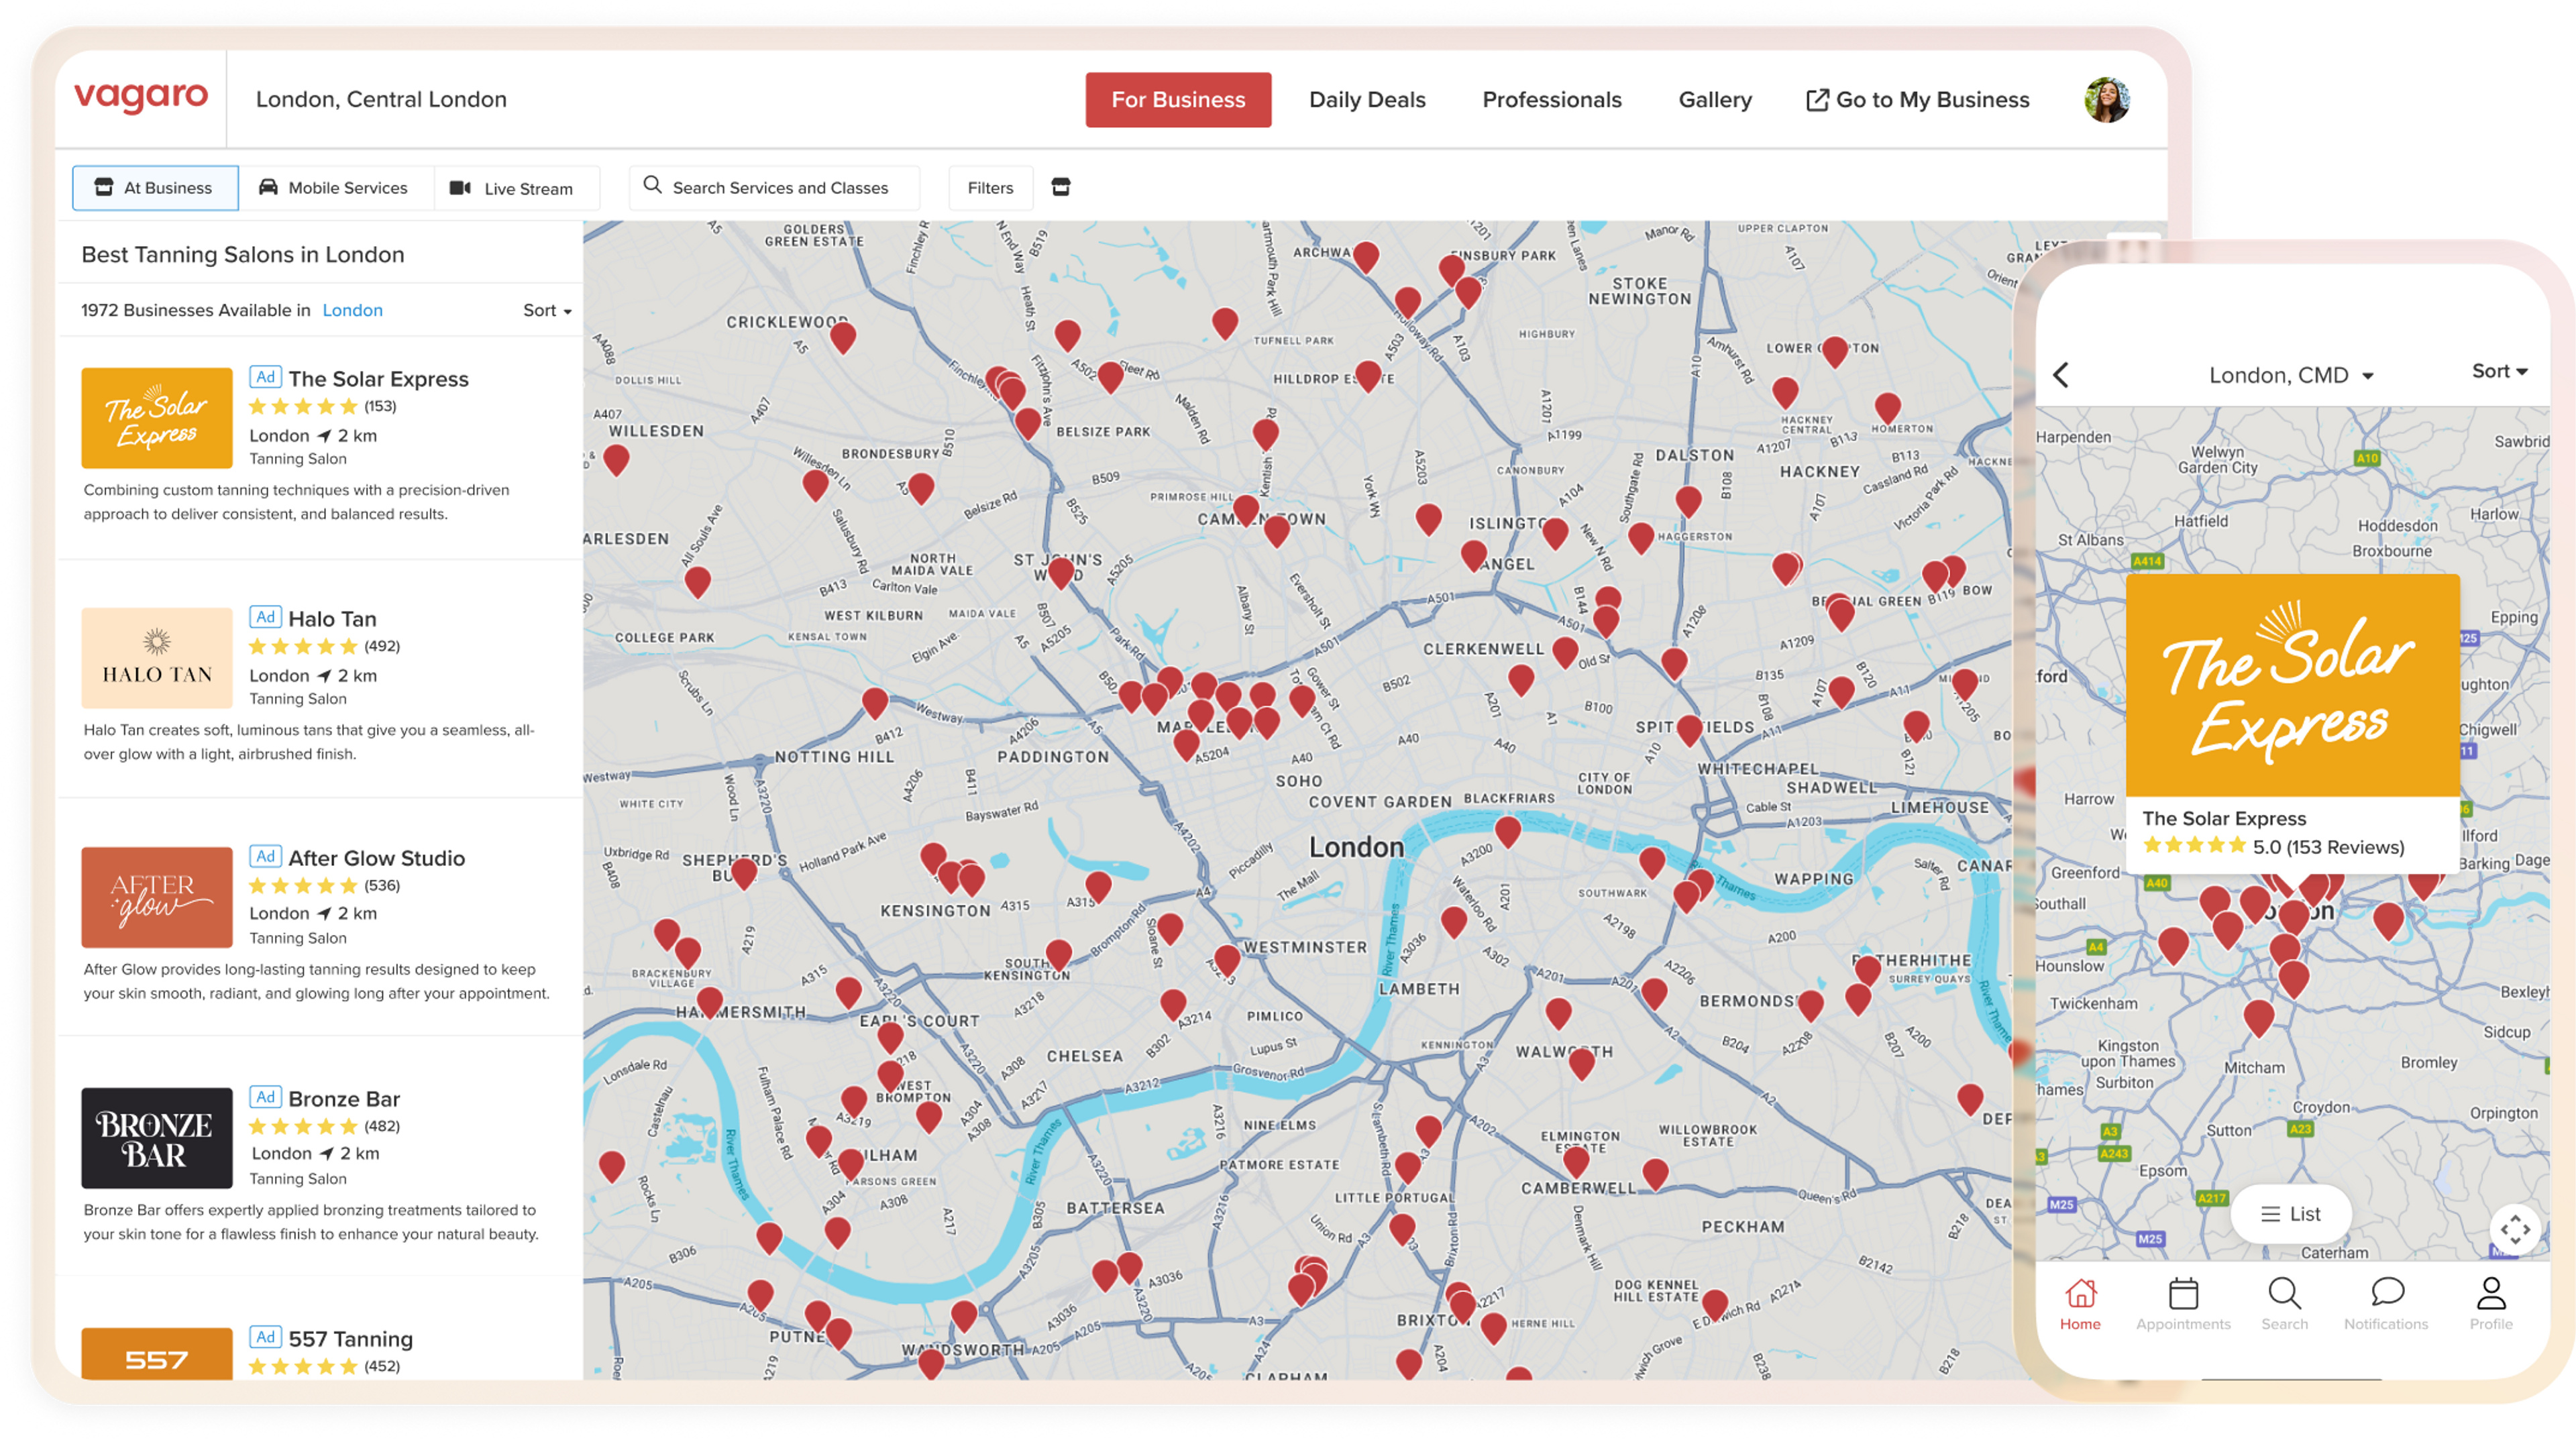This screenshot has width=2576, height=1440.
Task: Click the For Business button
Action: [x=1178, y=100]
